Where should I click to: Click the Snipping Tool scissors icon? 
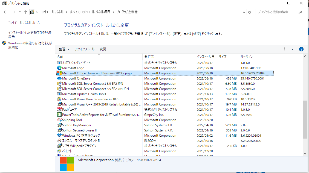(59, 120)
